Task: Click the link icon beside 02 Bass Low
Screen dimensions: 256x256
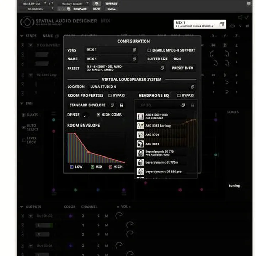Action: (x=22, y=75)
